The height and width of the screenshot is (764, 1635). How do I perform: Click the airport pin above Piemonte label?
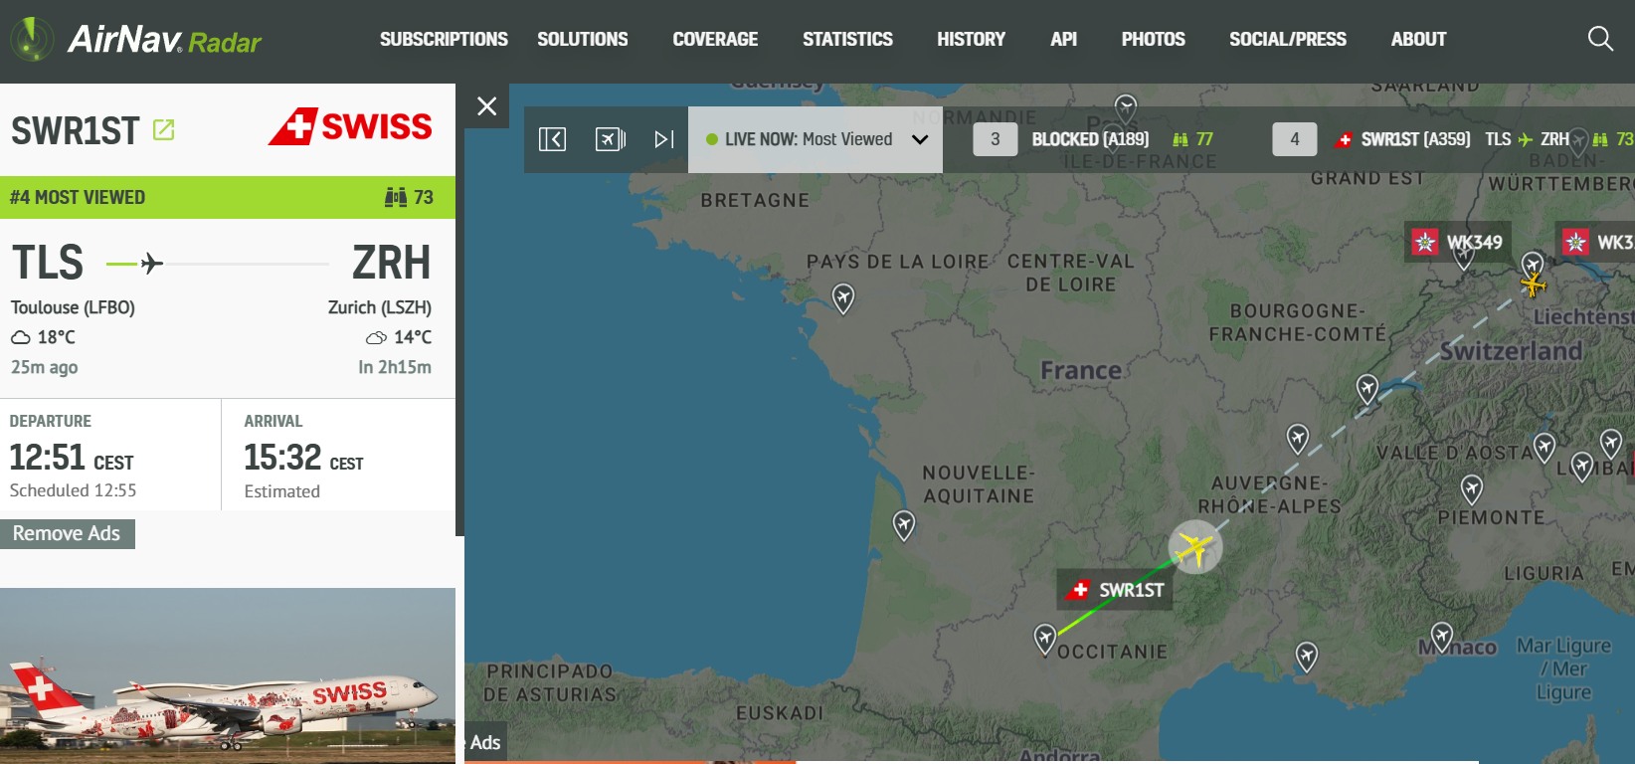point(1472,489)
